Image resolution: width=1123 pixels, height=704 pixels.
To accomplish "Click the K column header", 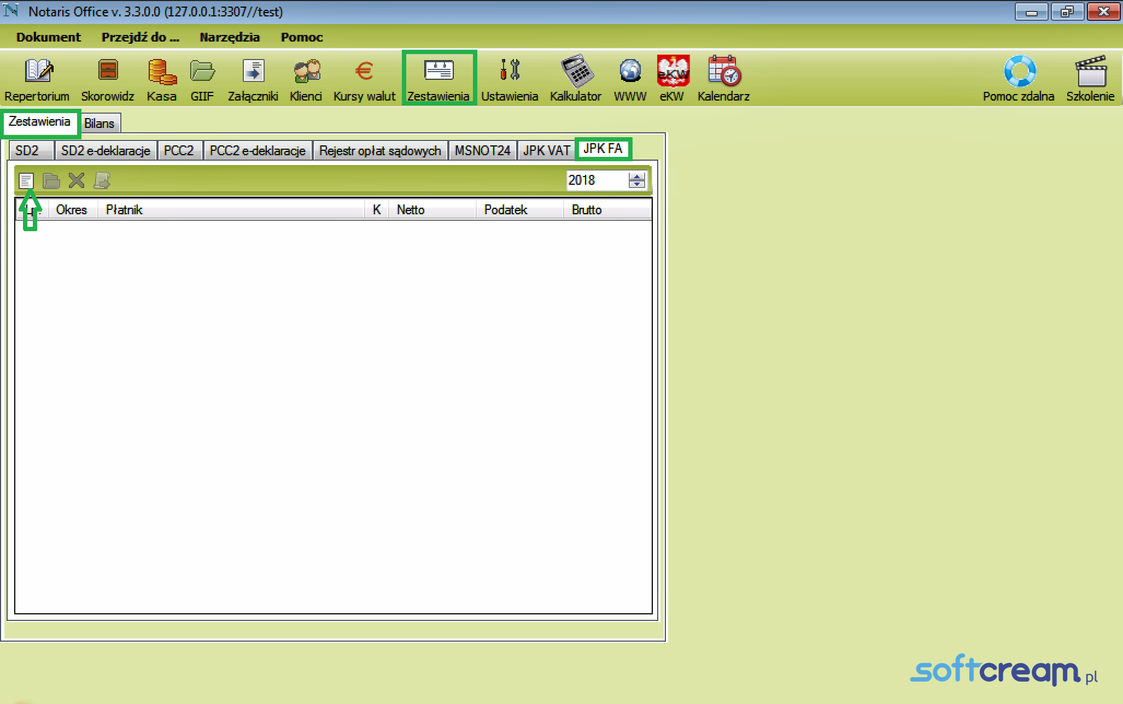I will pyautogui.click(x=377, y=210).
